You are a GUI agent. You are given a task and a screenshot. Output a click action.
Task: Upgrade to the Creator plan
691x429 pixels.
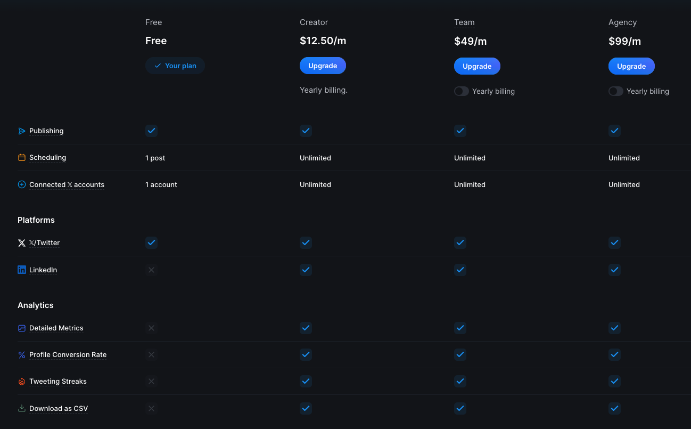[323, 66]
